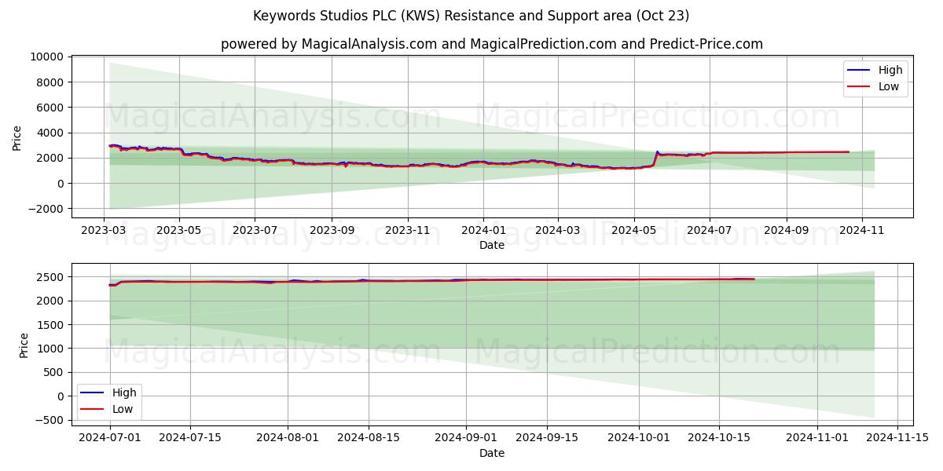Click the bottom chart's 'Date' x-axis label
The image size is (943, 471).
(492, 453)
